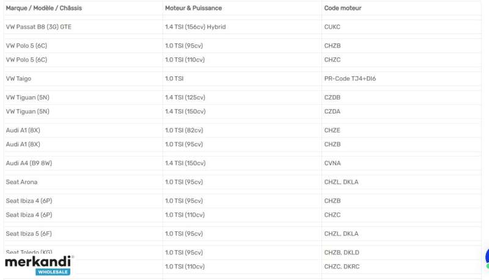
Task: Click the CUKC engine code cell
Action: (x=332, y=27)
